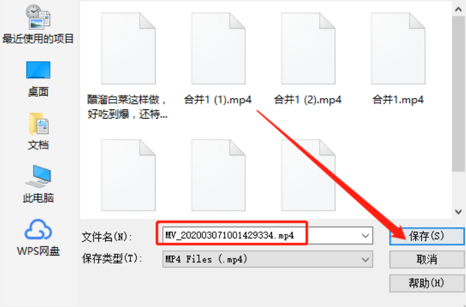The height and width of the screenshot is (307, 466).
Task: Select the 合并1 (1).mp4 file icon
Action: coord(218,48)
